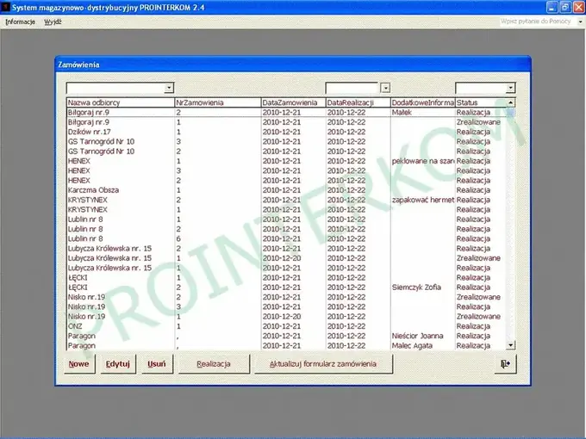
Task: Click the list scroll-down arrow
Action: click(510, 345)
